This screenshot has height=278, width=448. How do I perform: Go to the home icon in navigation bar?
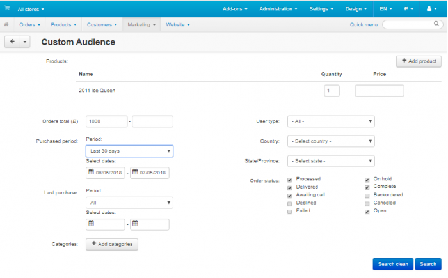point(6,24)
